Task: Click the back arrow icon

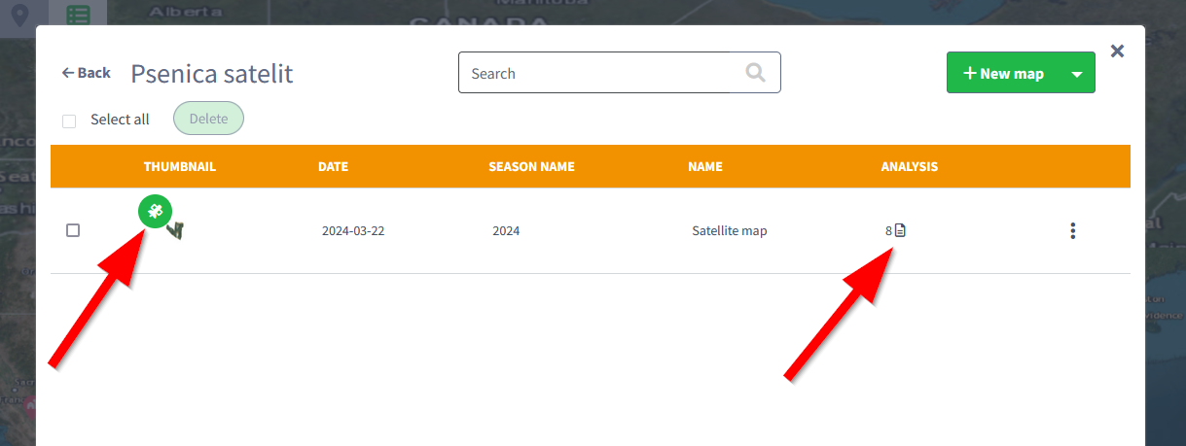Action: pos(68,73)
